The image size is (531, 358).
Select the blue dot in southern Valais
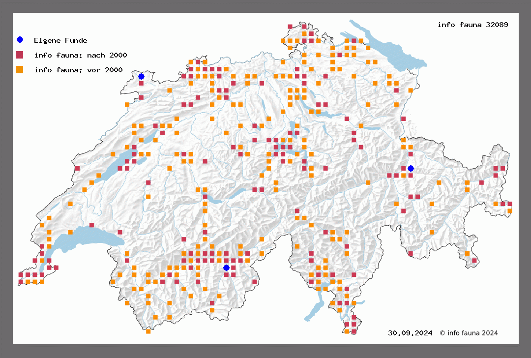coord(226,268)
